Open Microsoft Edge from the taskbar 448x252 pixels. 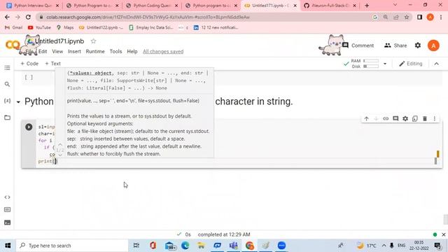coord(185,246)
